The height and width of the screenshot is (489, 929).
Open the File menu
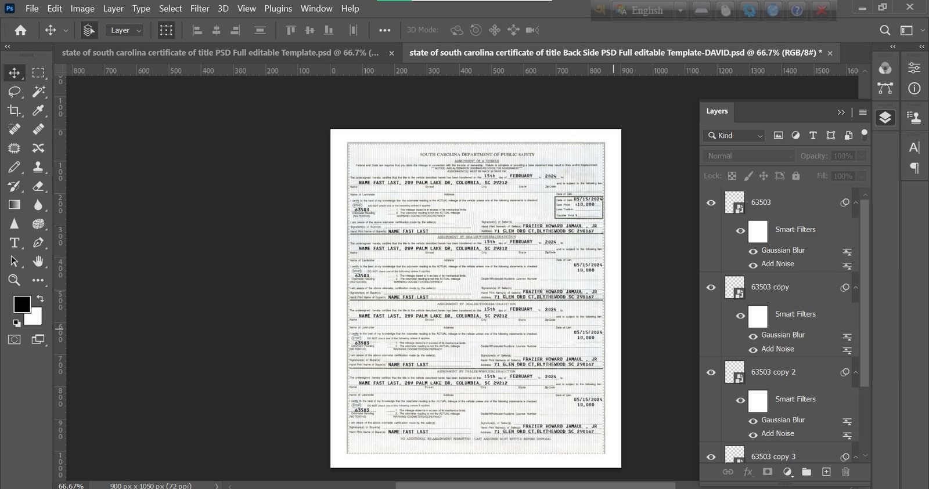click(x=32, y=9)
